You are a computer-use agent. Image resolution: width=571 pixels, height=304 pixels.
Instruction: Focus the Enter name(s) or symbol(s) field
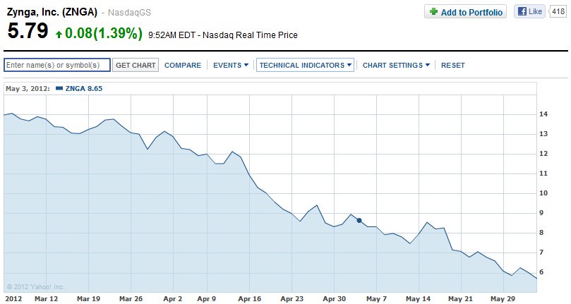[x=57, y=65]
